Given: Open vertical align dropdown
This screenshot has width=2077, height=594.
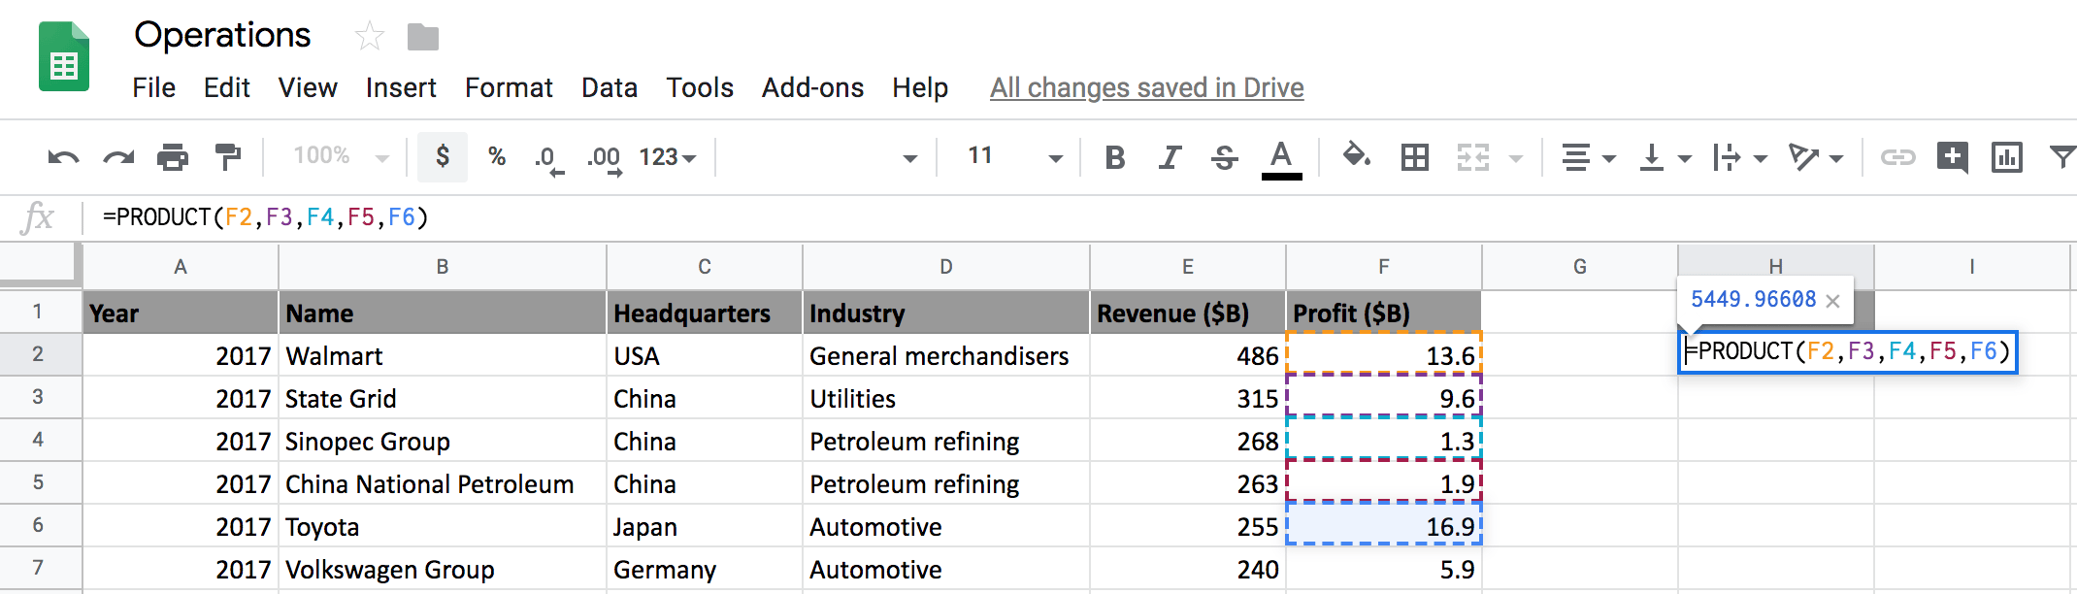Looking at the screenshot, I should tap(1665, 157).
